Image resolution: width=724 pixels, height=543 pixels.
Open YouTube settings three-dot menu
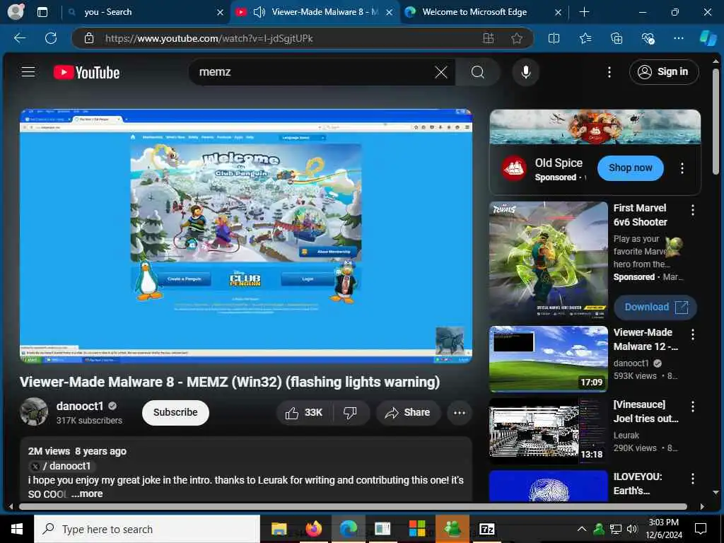609,72
